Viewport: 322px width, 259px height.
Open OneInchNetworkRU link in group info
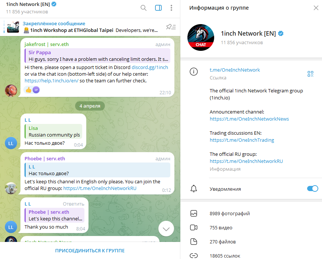[x=246, y=161]
